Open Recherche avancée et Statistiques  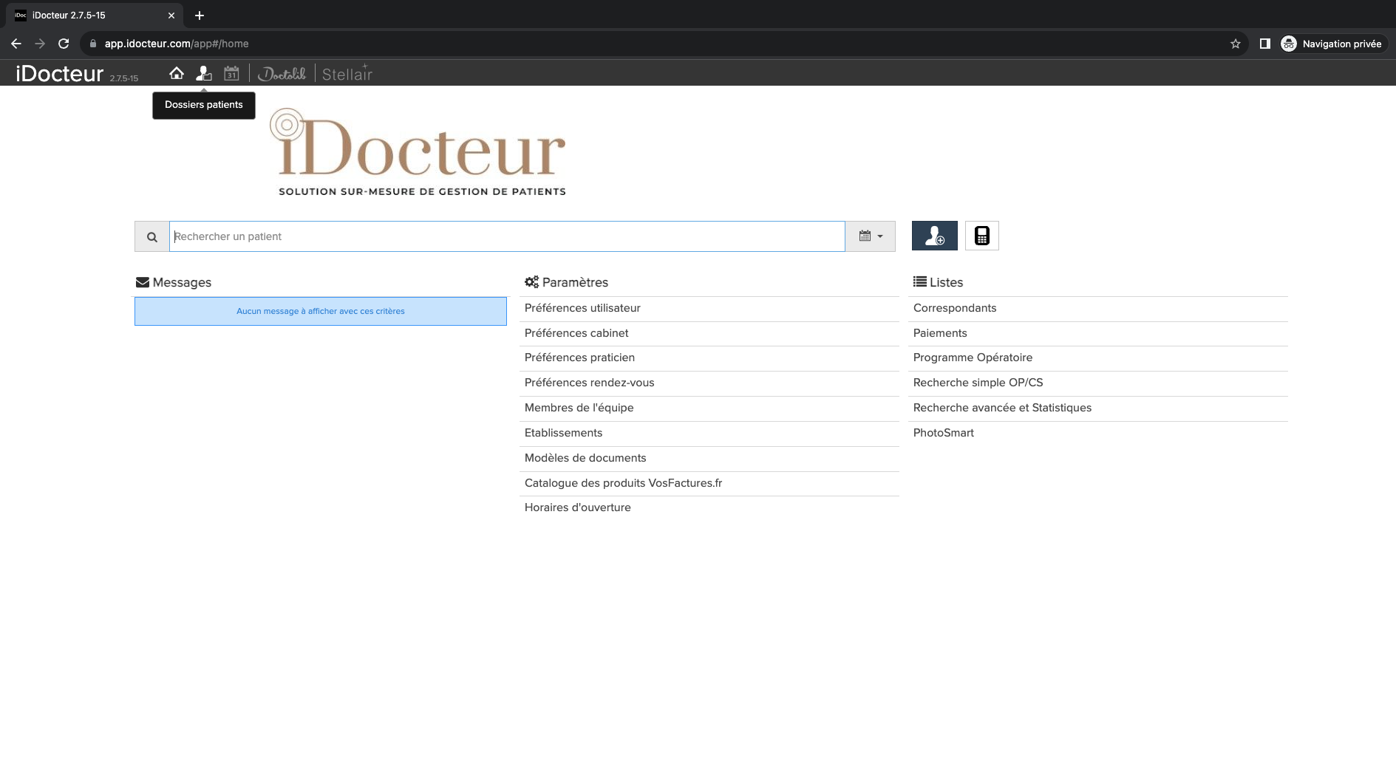(x=1002, y=408)
